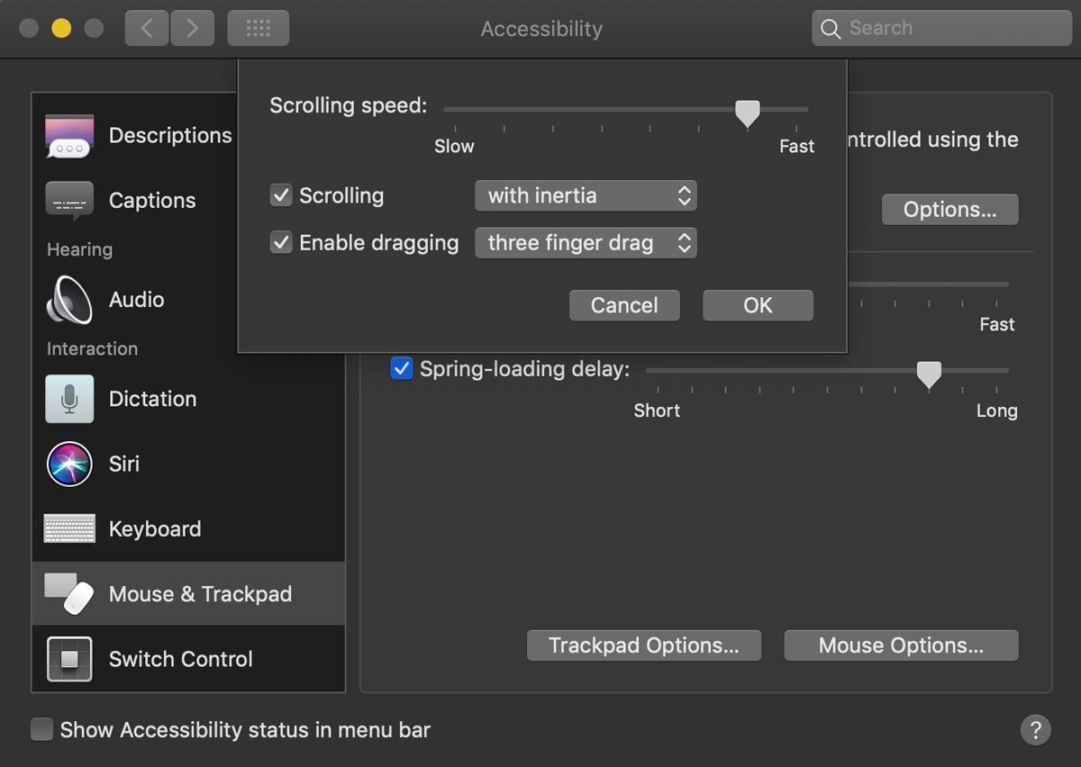Click the 'Slow' slider label
The height and width of the screenshot is (767, 1081).
click(x=454, y=146)
